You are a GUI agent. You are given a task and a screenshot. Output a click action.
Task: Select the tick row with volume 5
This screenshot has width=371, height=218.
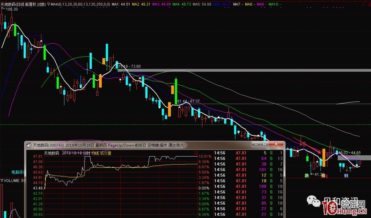(x=248, y=153)
